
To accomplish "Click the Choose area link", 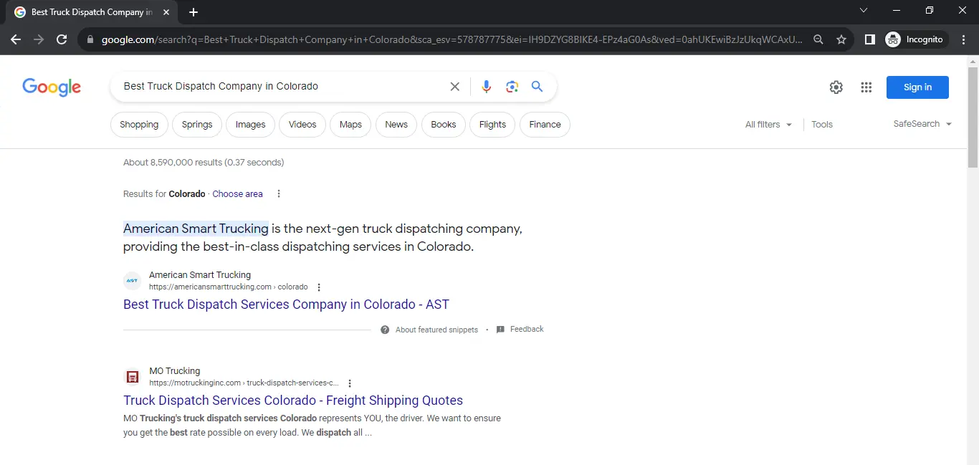I will [x=237, y=194].
